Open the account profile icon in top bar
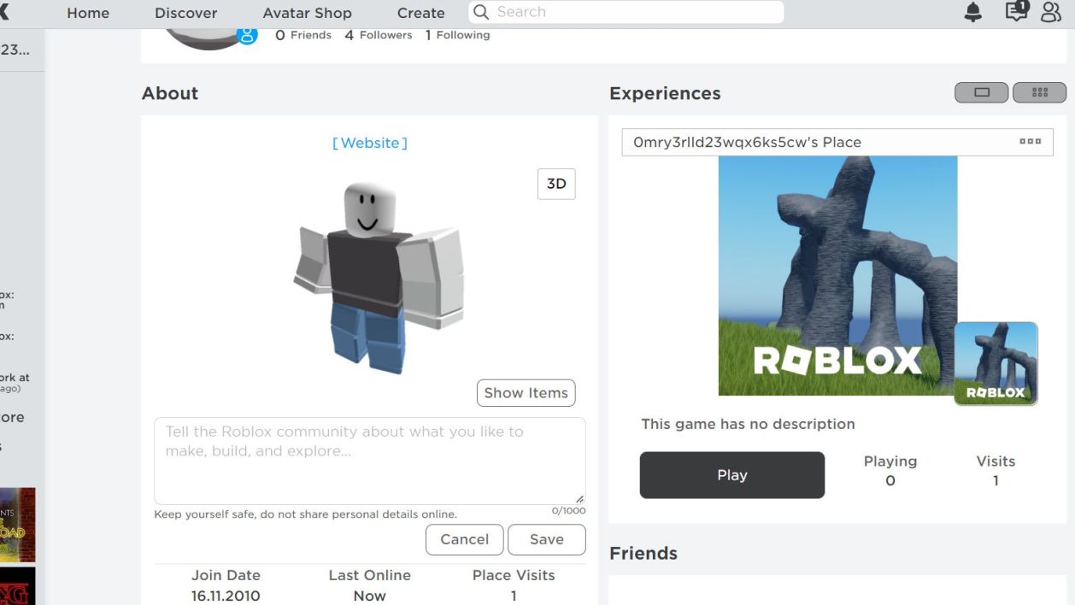The width and height of the screenshot is (1075, 605). (x=1050, y=12)
